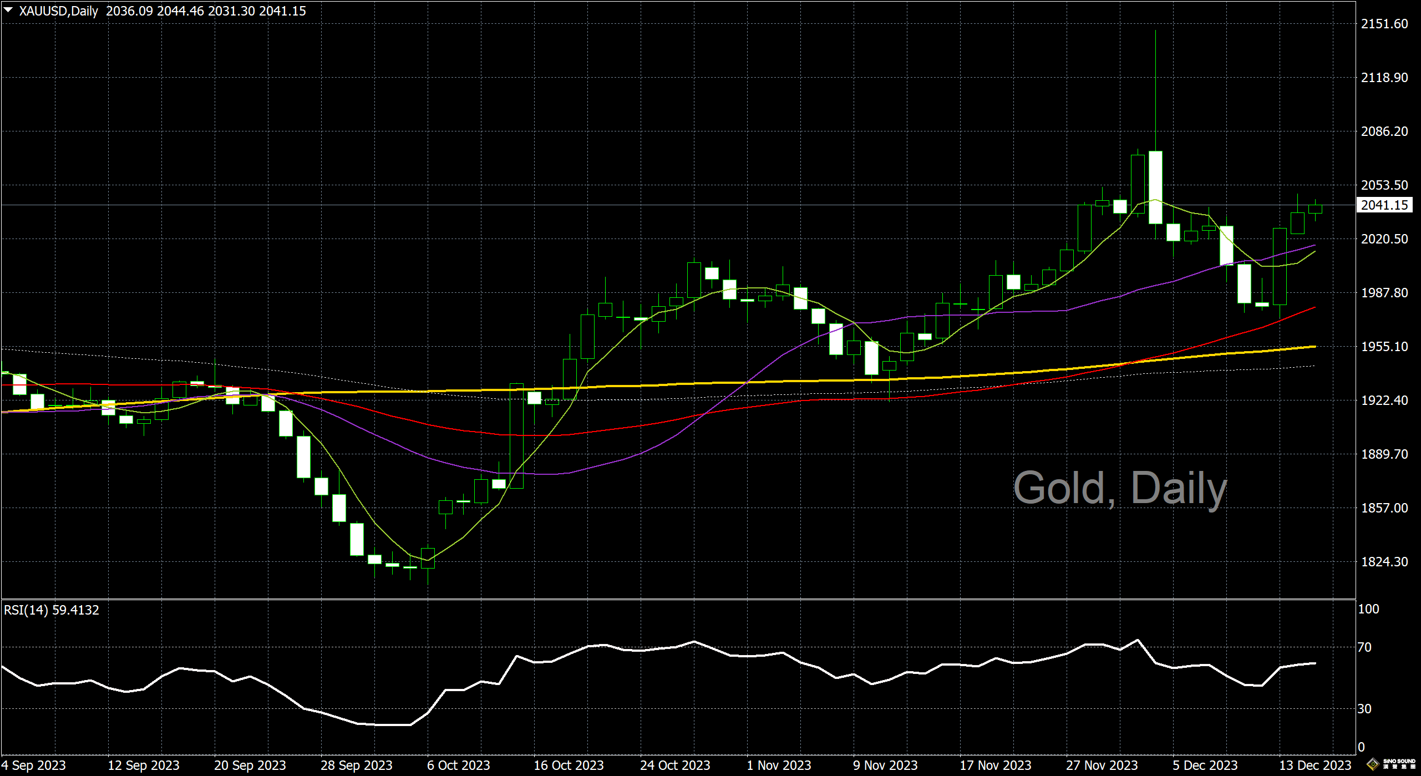Click the 13 Dec 2023 date label
1421x776 pixels.
1315,765
